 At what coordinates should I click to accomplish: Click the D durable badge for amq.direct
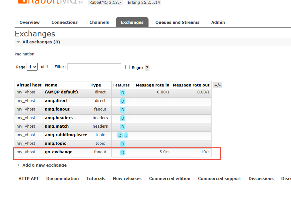tap(123, 101)
